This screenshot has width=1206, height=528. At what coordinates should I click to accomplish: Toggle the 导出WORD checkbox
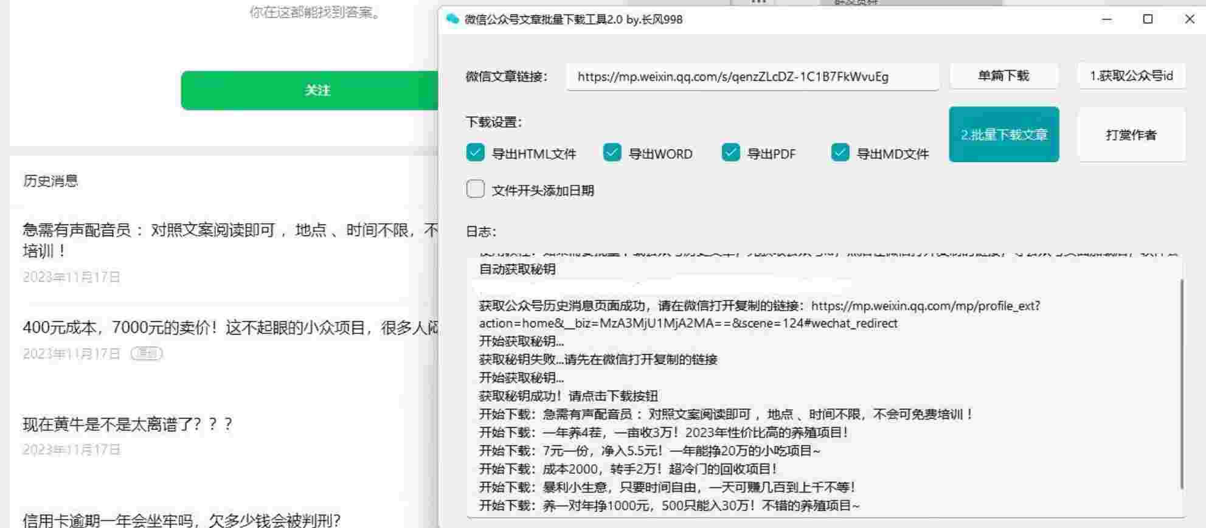point(612,153)
